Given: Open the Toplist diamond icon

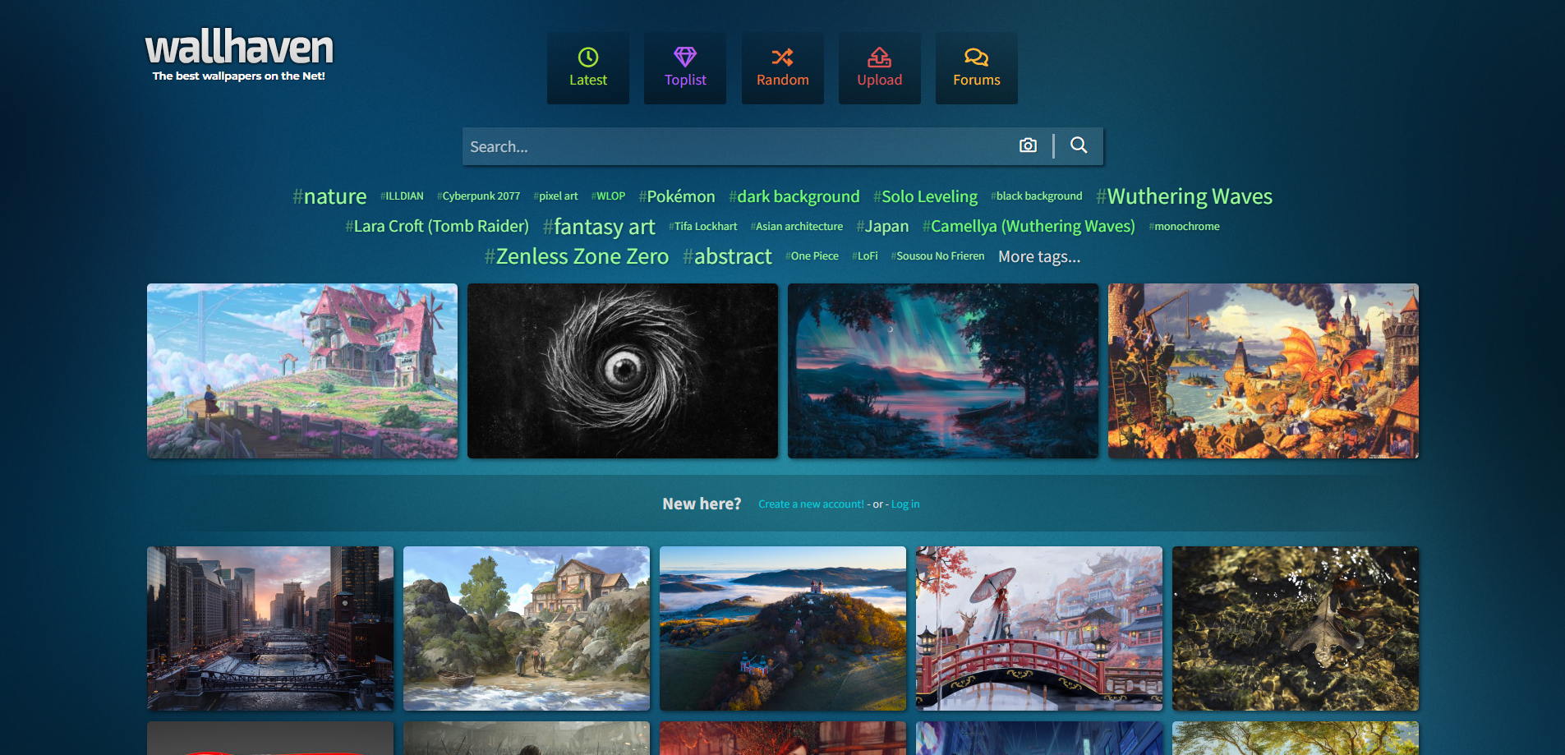Looking at the screenshot, I should click(x=685, y=57).
